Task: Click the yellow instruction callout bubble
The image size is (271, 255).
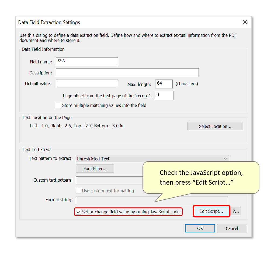Action: pyautogui.click(x=201, y=177)
